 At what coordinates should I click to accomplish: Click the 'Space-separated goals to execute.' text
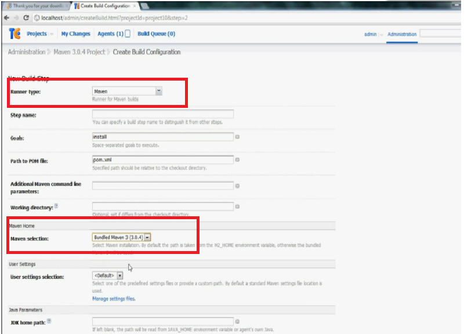click(x=125, y=145)
